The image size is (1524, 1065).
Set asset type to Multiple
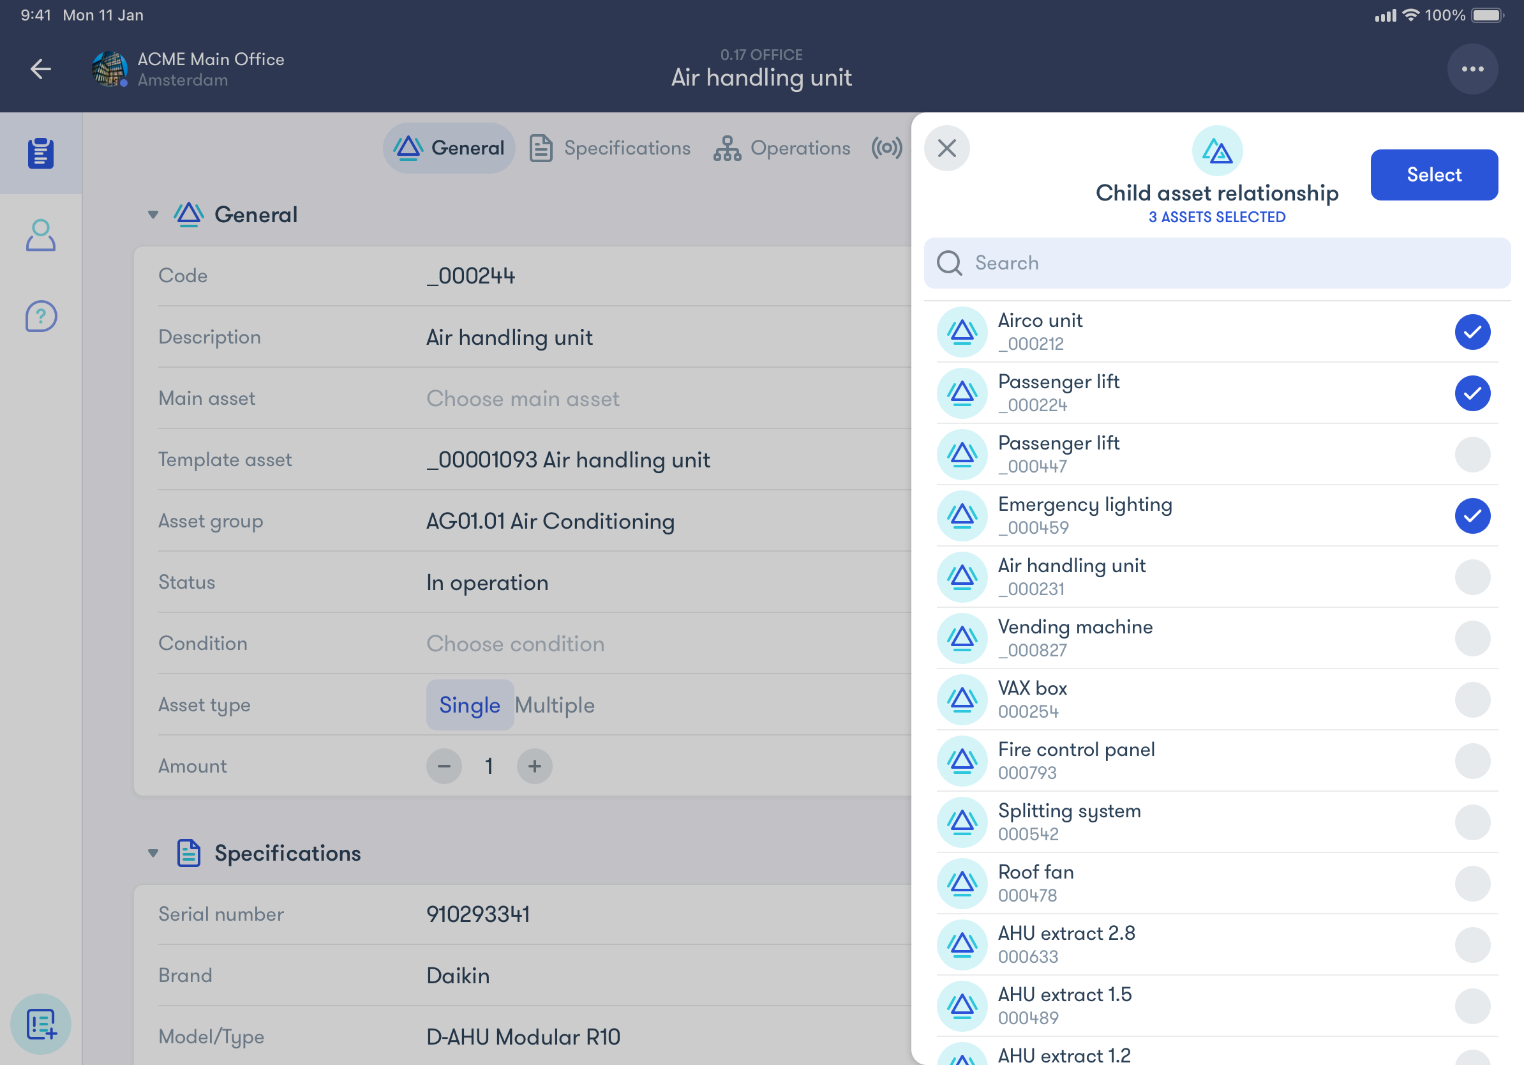pyautogui.click(x=554, y=705)
